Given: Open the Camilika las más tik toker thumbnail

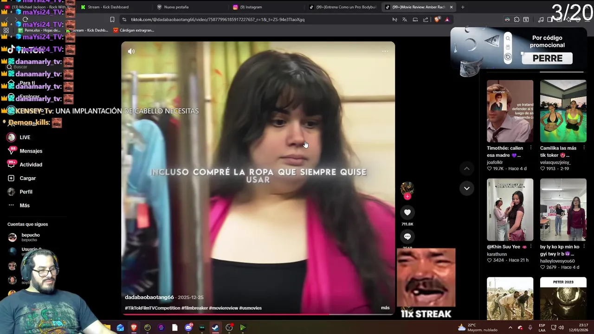Looking at the screenshot, I should 563,111.
